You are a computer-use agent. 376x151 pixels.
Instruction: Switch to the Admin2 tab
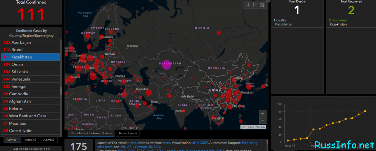pos(30,140)
